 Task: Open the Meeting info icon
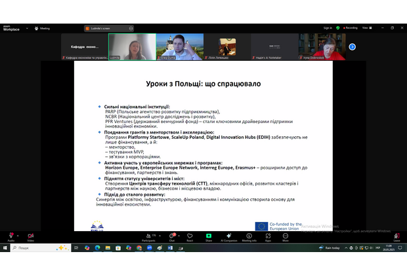[x=249, y=236]
